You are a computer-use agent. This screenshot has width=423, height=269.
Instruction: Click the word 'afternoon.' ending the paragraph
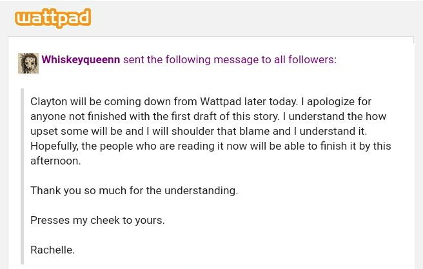click(55, 161)
